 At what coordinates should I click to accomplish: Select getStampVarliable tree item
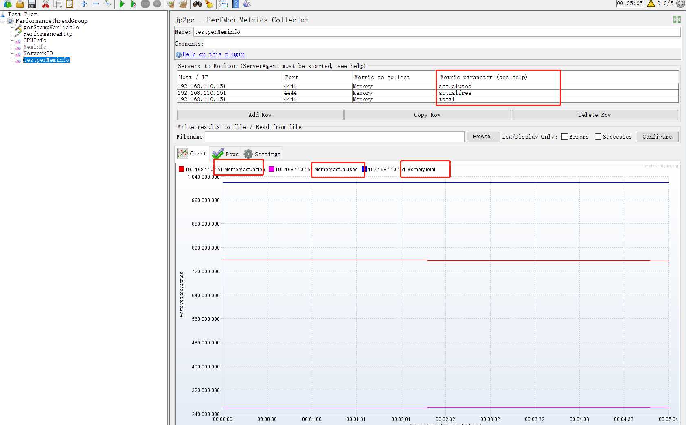(x=51, y=27)
